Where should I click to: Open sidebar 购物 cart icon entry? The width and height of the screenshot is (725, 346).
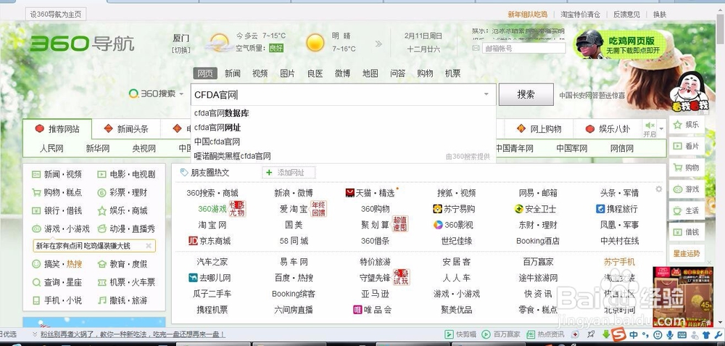(687, 168)
